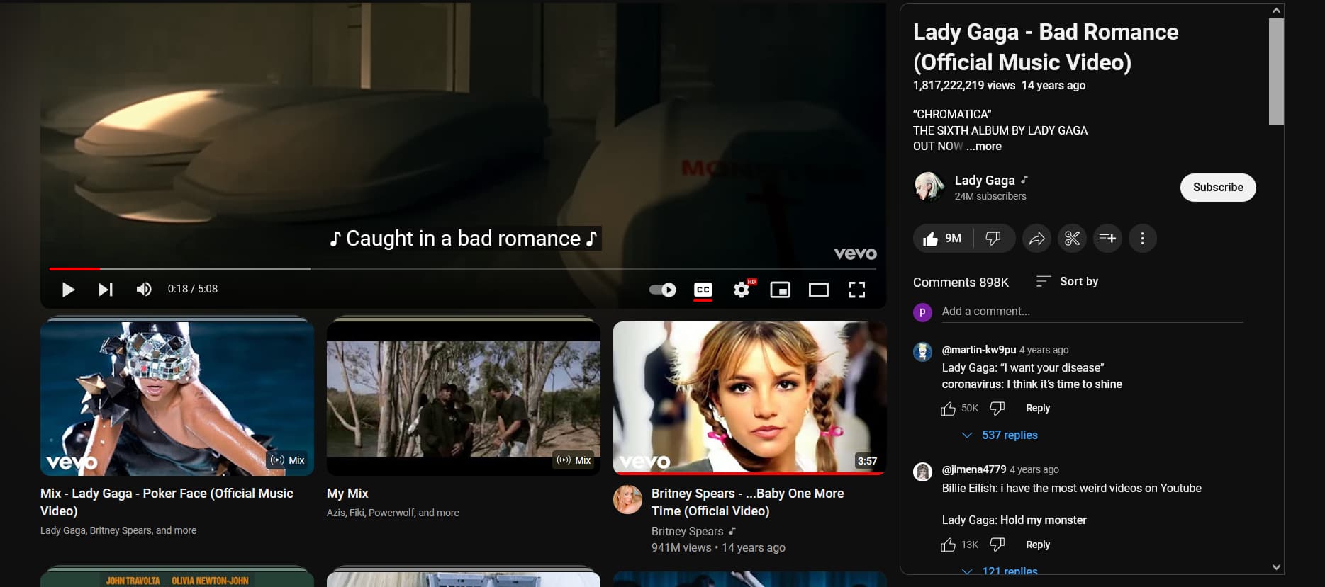Open the signed-in user avatar by comment box
The image size is (1325, 587).
coord(922,312)
